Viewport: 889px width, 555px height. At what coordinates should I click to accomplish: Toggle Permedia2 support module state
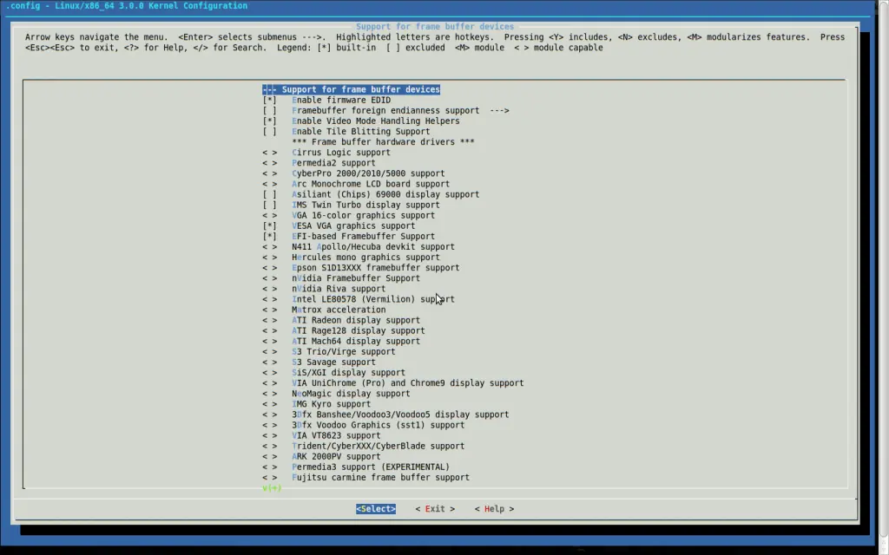269,163
